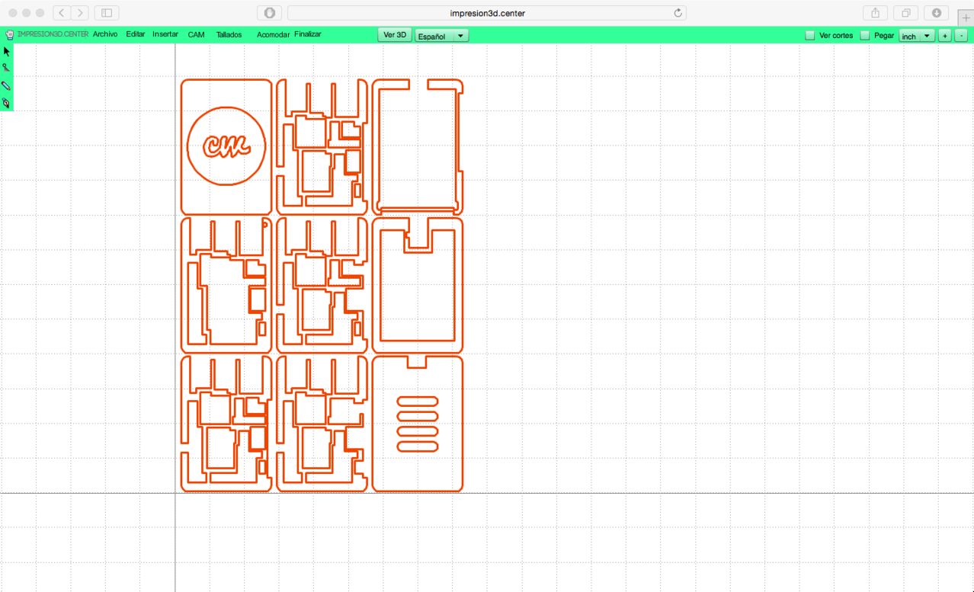Image resolution: width=974 pixels, height=592 pixels.
Task: Click 'Ver 3D' to preview the model
Action: click(x=394, y=34)
